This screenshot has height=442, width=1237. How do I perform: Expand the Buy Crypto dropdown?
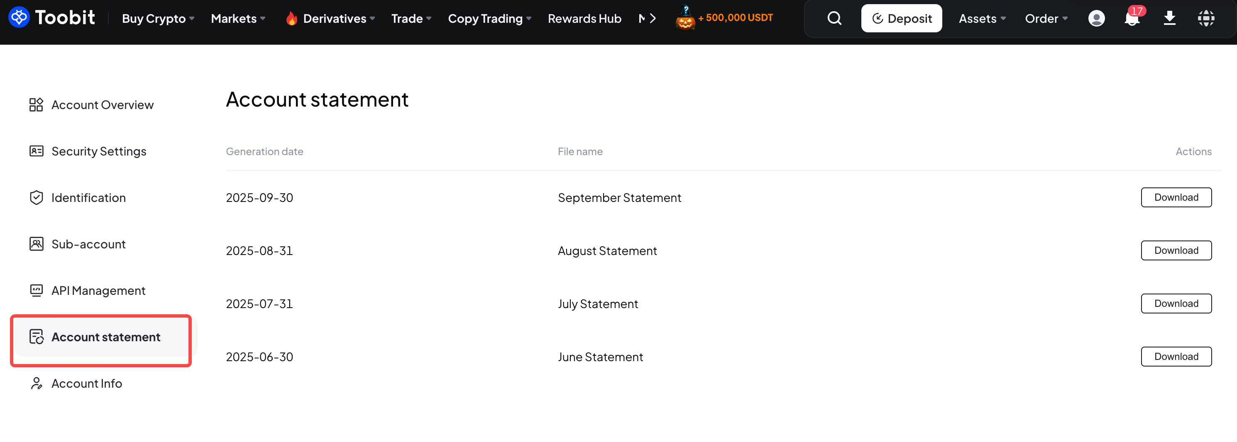click(158, 19)
